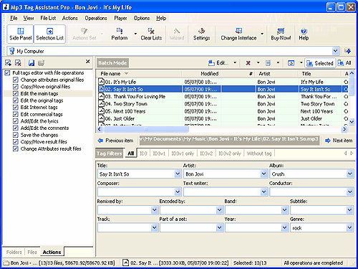The image size is (358, 269).
Task: Expand the Album field dropdown
Action: coord(349,174)
